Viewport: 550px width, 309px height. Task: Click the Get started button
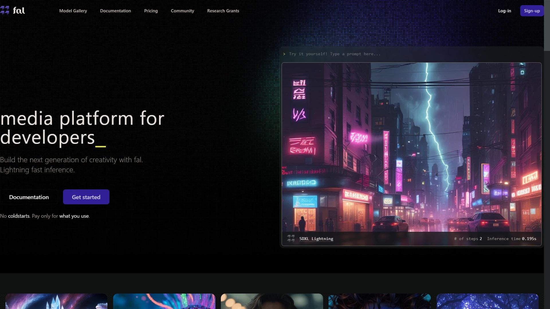pyautogui.click(x=86, y=197)
